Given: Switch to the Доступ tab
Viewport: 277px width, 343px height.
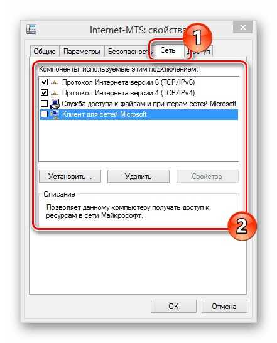Looking at the screenshot, I should [199, 52].
